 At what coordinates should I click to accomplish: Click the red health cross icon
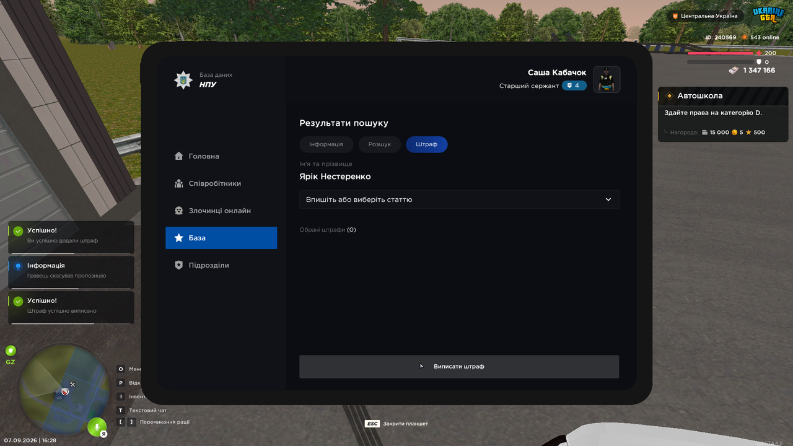(x=759, y=53)
